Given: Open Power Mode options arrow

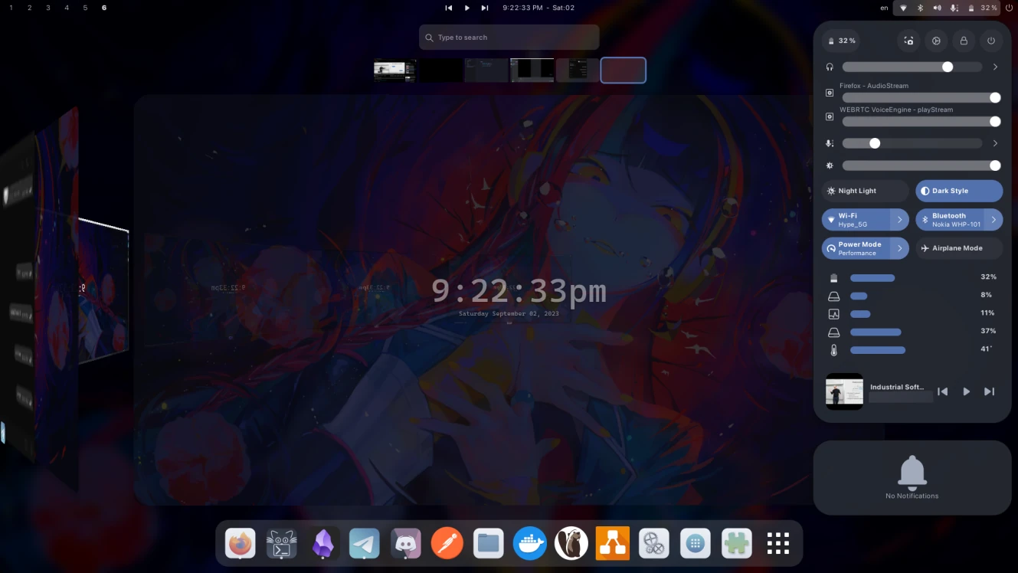Looking at the screenshot, I should tap(900, 248).
